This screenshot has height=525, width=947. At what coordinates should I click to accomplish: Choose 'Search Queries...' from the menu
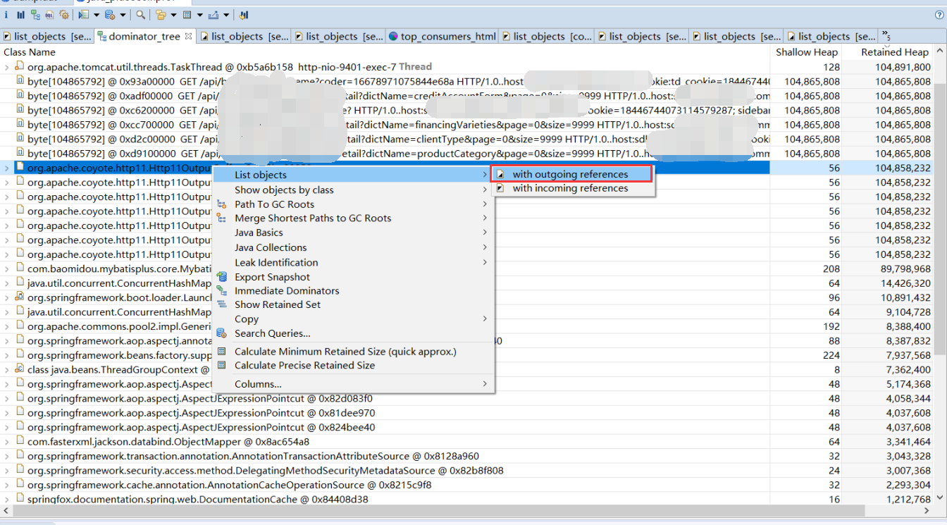352,333
